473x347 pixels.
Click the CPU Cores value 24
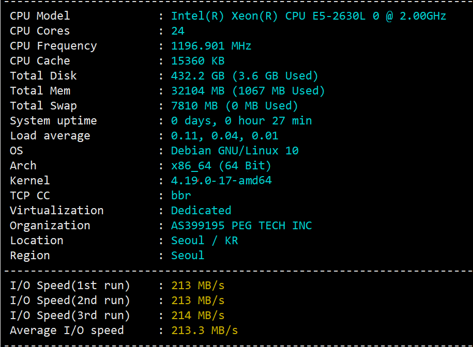tap(178, 31)
